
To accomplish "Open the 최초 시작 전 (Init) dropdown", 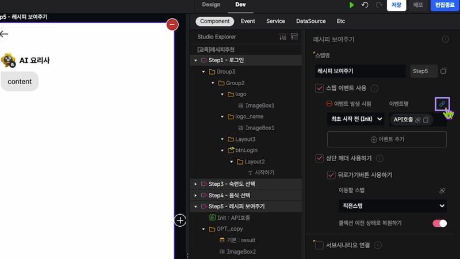I will tap(355, 119).
